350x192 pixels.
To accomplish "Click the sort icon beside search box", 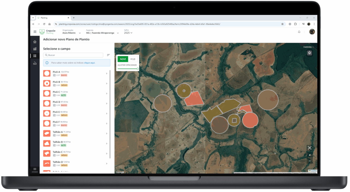I will pos(108,55).
